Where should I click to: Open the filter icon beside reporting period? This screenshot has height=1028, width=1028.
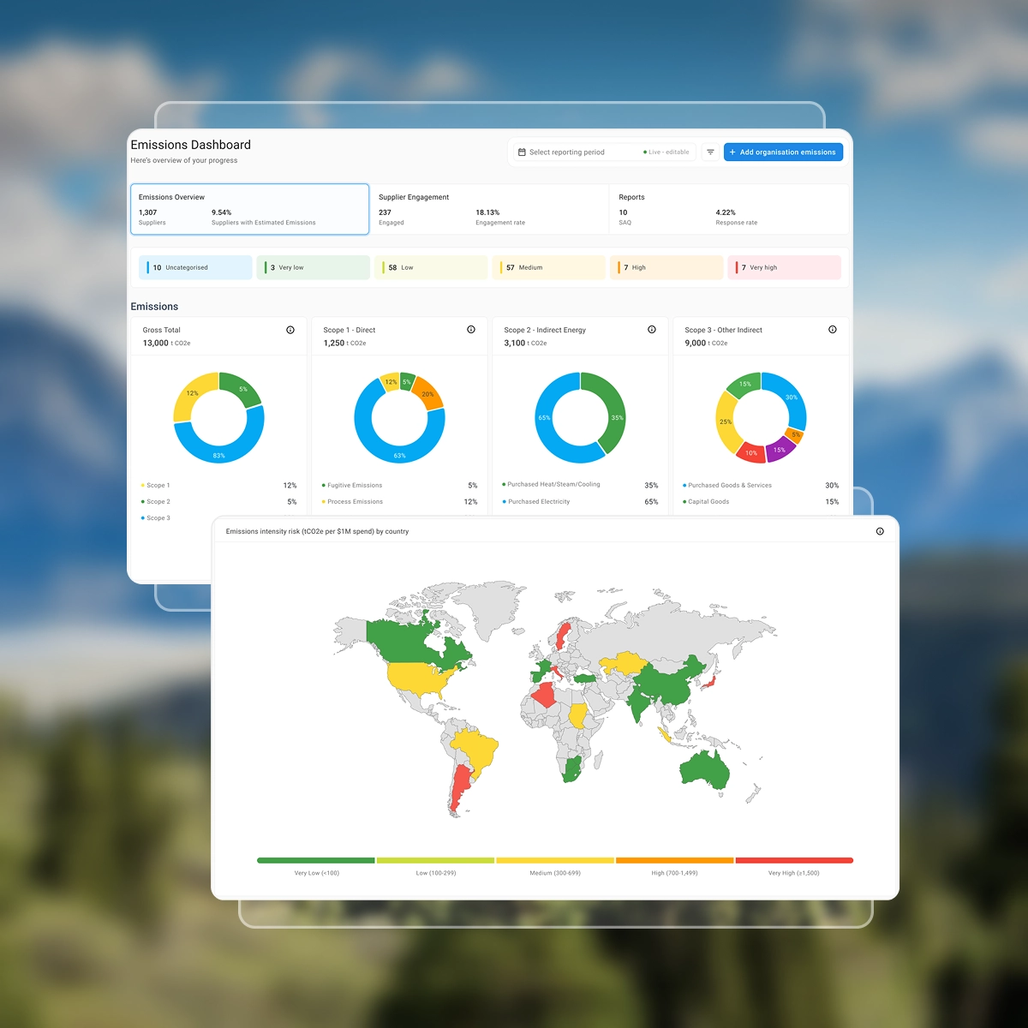(710, 152)
